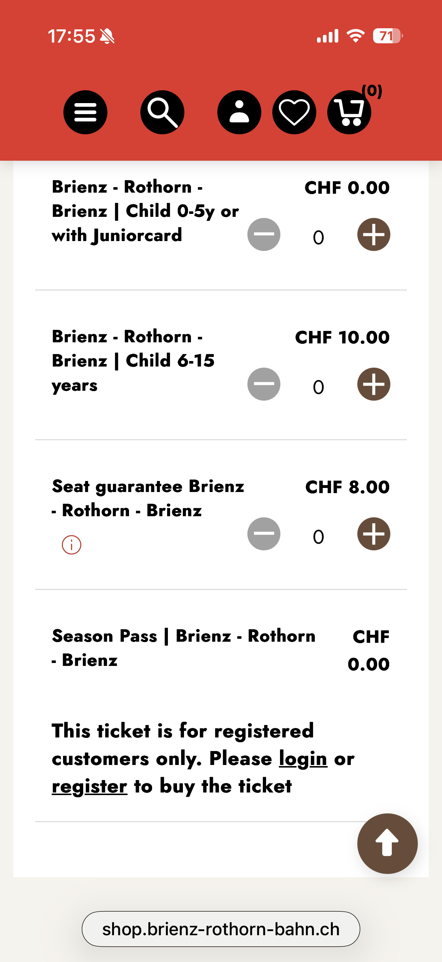Open the hamburger menu
This screenshot has height=962, width=442.
(x=85, y=112)
